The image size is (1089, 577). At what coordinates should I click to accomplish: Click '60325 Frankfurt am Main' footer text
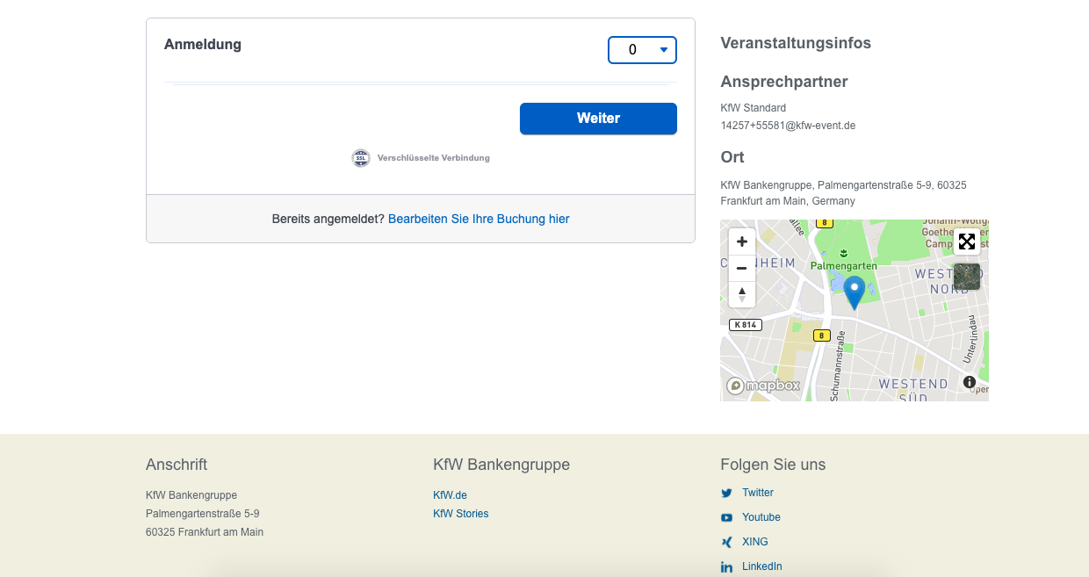click(205, 532)
